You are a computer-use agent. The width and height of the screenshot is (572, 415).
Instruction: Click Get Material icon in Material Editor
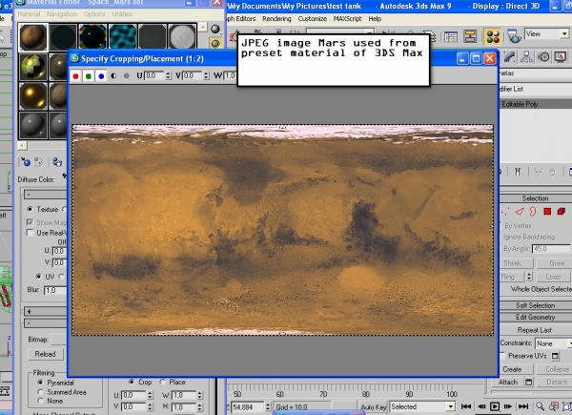26,162
